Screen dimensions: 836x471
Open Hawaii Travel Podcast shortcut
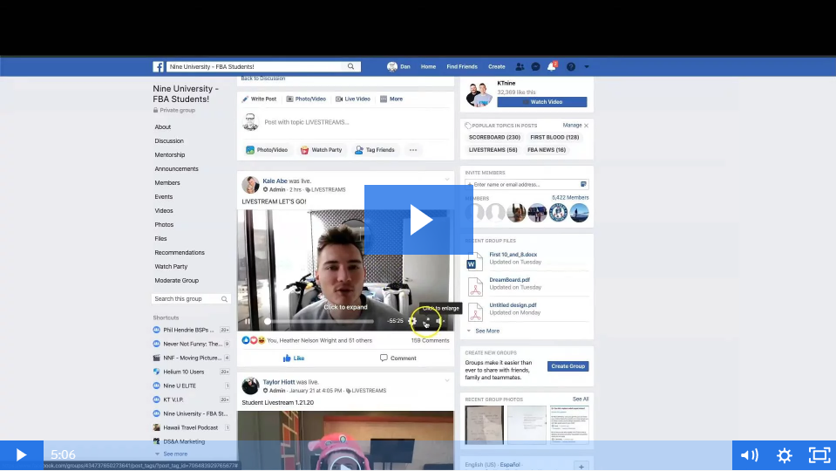coord(190,427)
